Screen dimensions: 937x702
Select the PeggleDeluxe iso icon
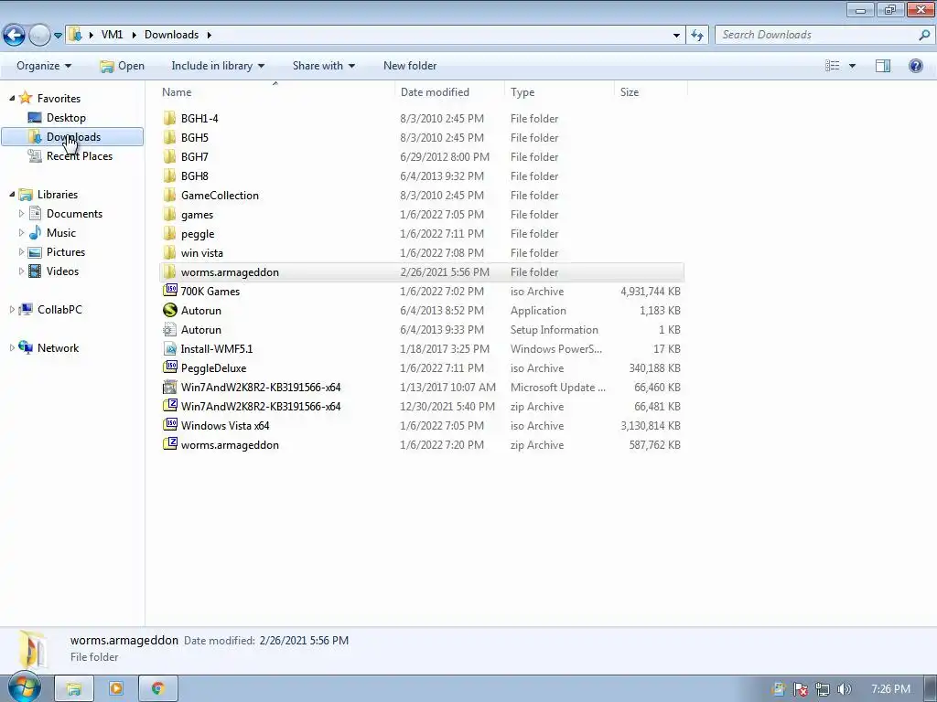tap(170, 367)
